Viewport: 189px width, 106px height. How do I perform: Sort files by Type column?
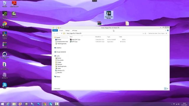pos(109,37)
